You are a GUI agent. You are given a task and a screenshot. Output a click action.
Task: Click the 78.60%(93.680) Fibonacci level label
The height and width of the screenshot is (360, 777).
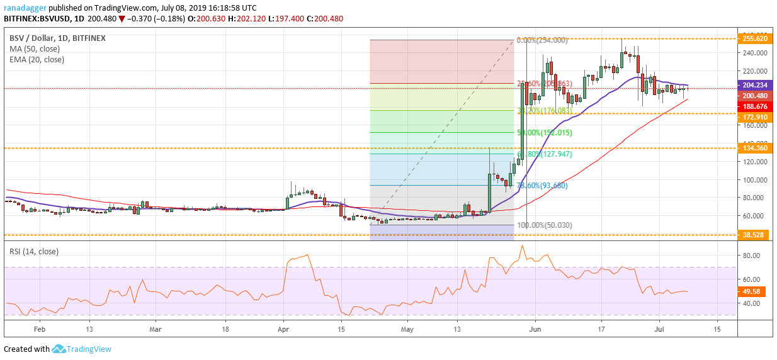pos(542,185)
